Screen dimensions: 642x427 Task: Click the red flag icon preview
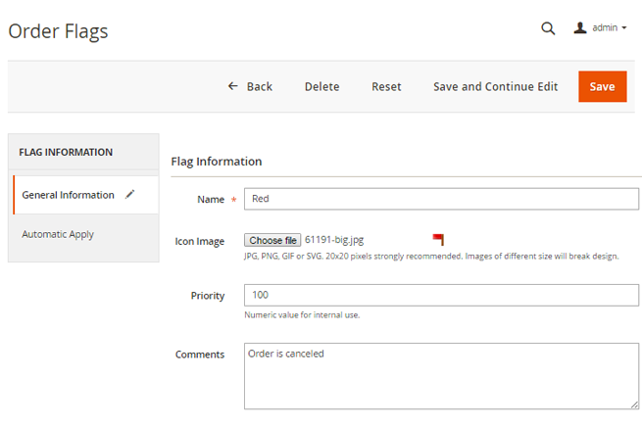(x=438, y=240)
